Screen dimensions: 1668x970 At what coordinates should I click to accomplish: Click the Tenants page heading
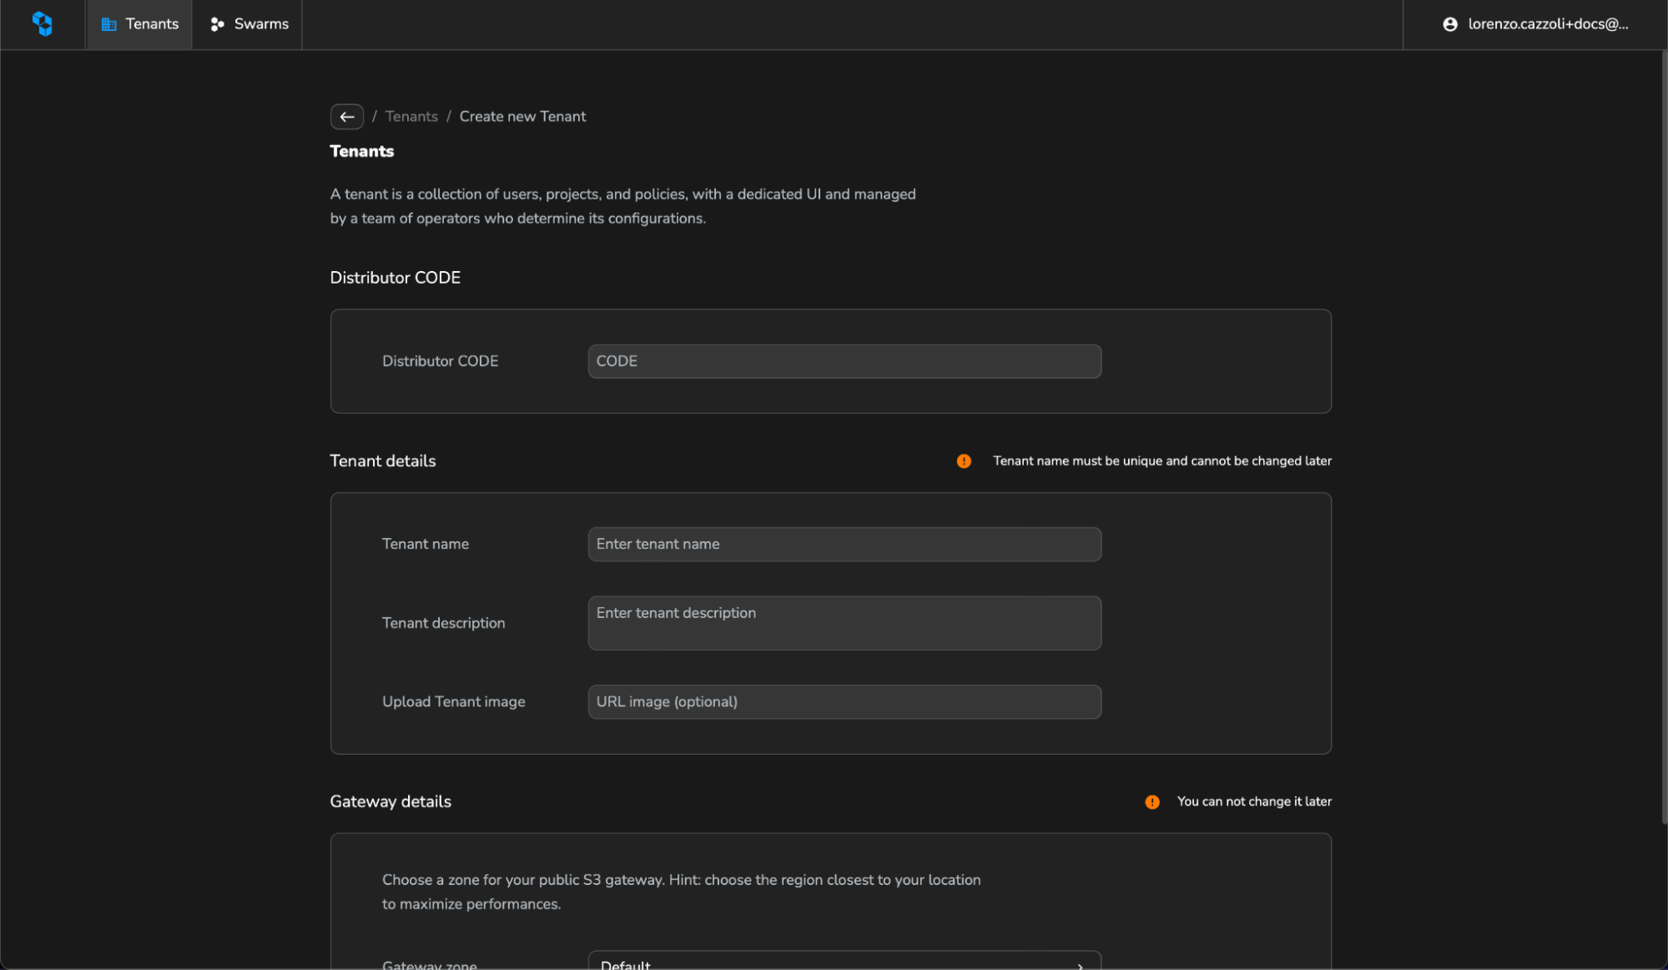(x=362, y=151)
